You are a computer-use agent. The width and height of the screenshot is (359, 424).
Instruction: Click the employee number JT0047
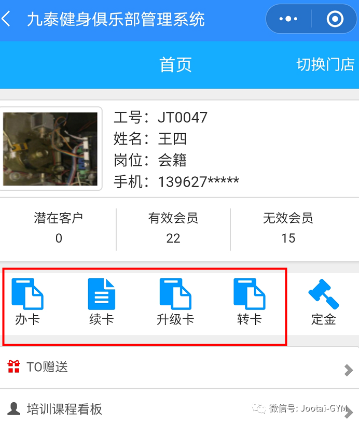tap(183, 118)
